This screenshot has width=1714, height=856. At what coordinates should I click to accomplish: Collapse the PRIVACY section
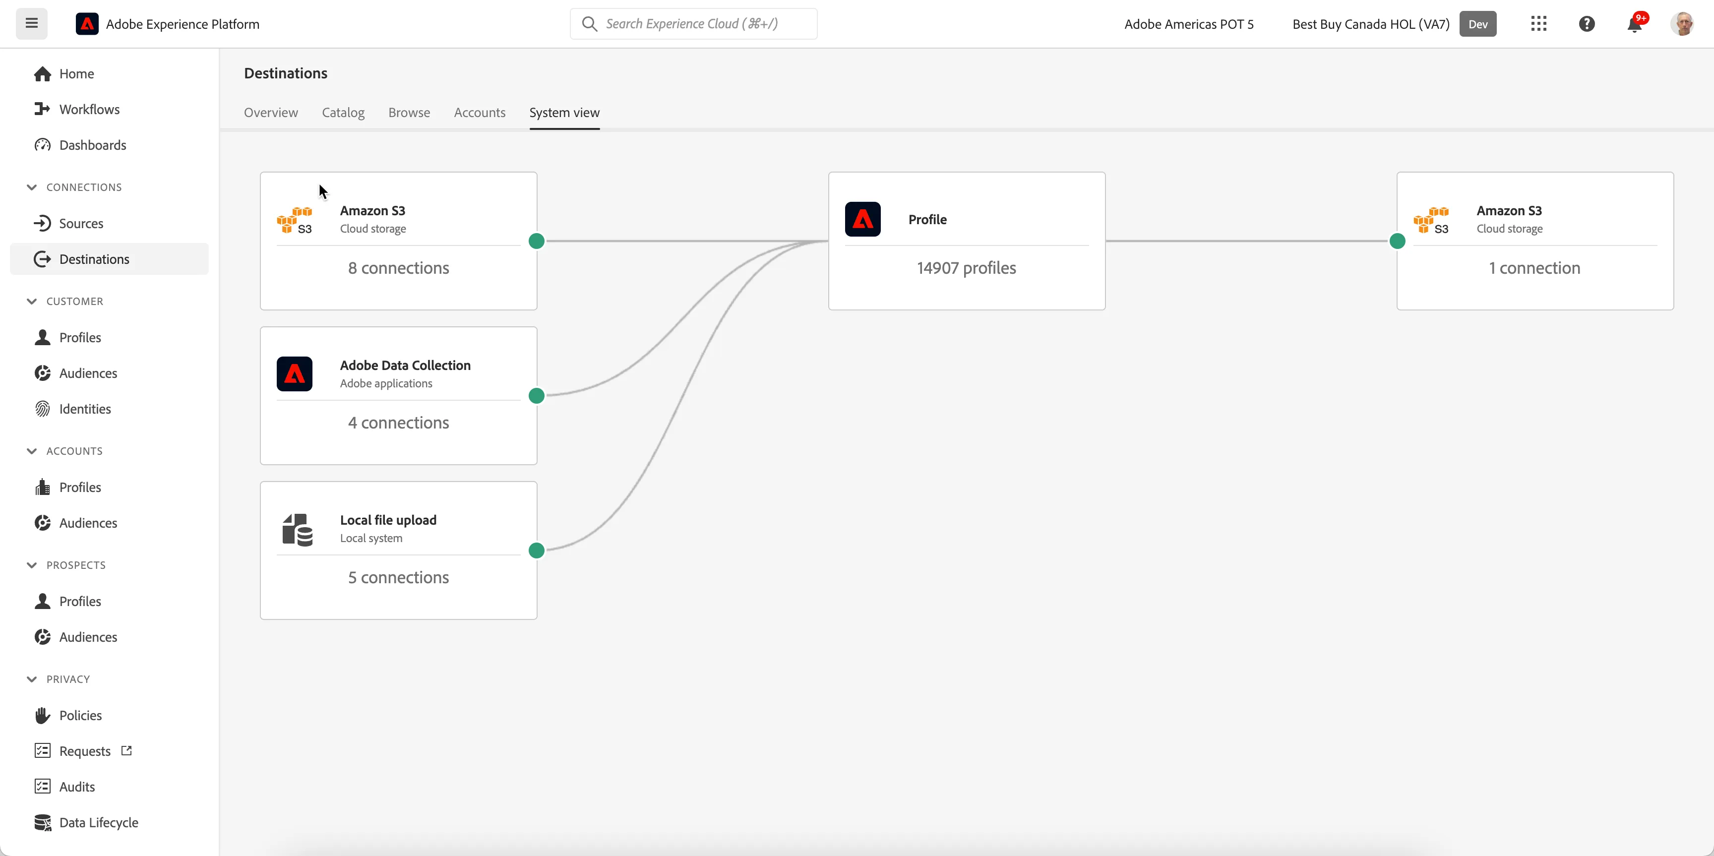31,679
